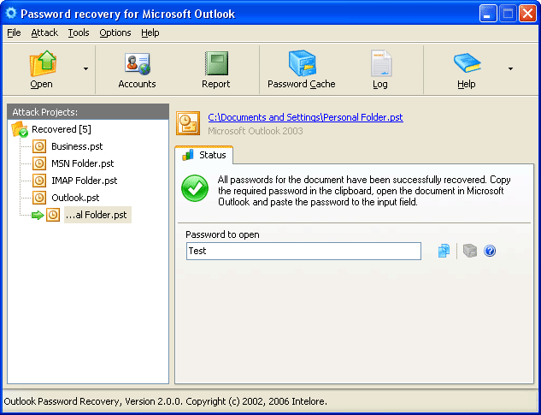Show the Log document icon
541x415 pixels.
tap(381, 63)
